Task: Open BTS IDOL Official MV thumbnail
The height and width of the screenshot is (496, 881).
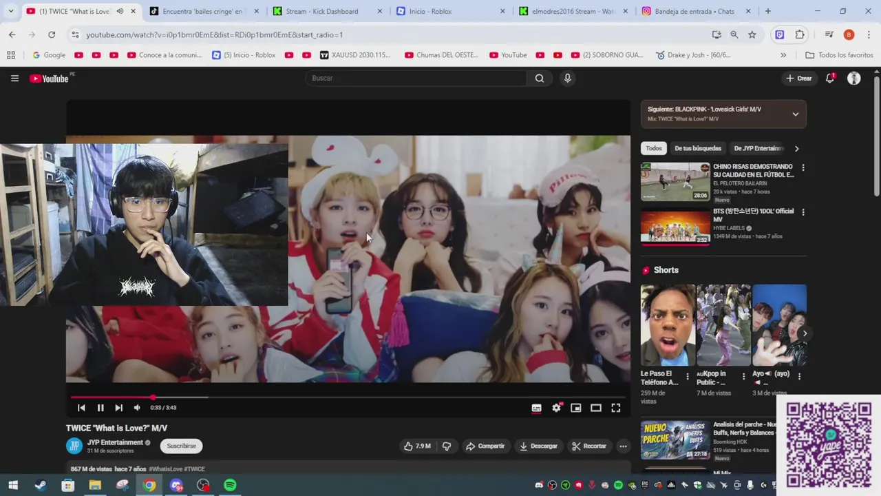Action: pyautogui.click(x=675, y=227)
